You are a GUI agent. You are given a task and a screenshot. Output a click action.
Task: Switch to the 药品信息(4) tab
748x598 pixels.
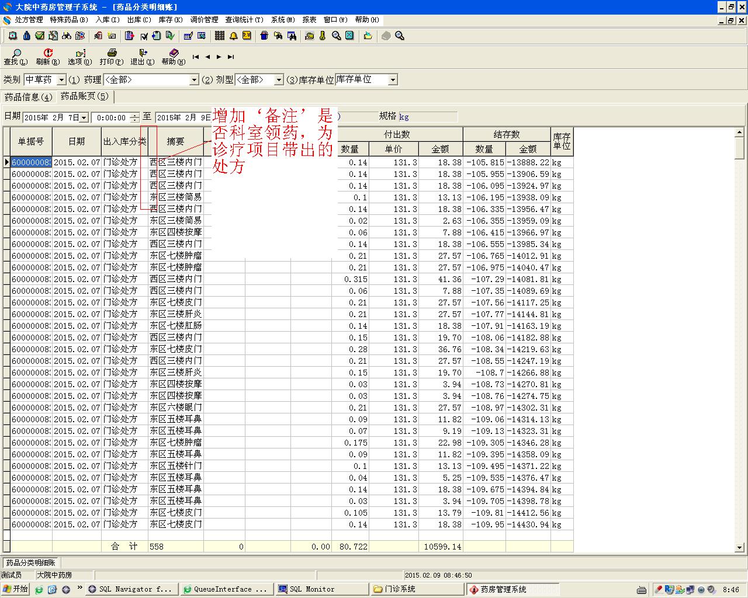(28, 97)
